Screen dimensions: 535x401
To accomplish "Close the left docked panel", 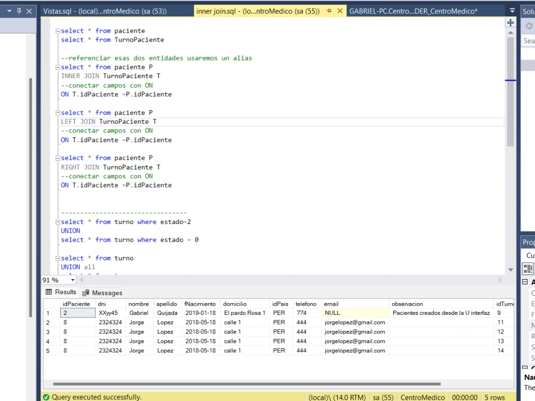I will click(x=29, y=11).
